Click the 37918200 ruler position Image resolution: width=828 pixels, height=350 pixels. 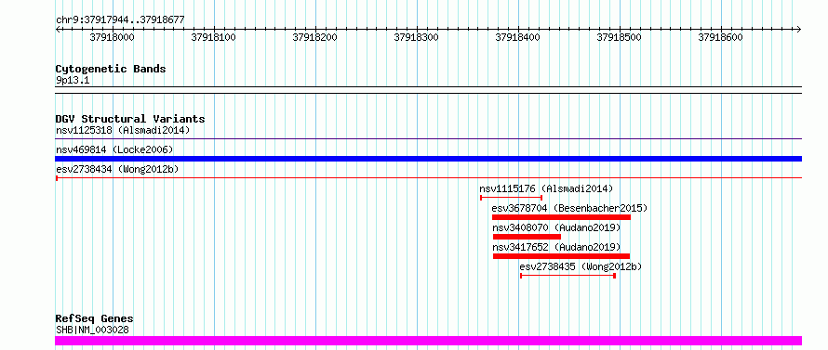(x=314, y=37)
